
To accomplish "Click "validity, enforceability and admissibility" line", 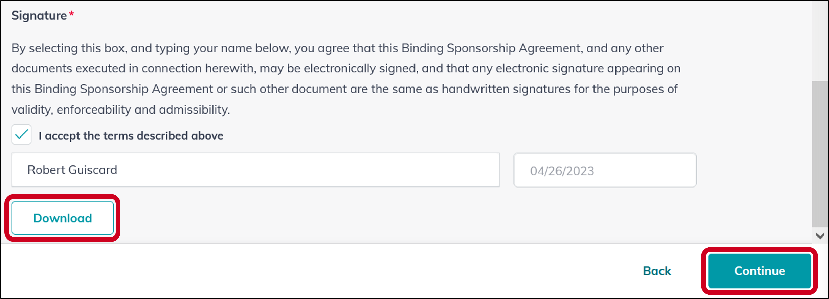I will point(120,110).
